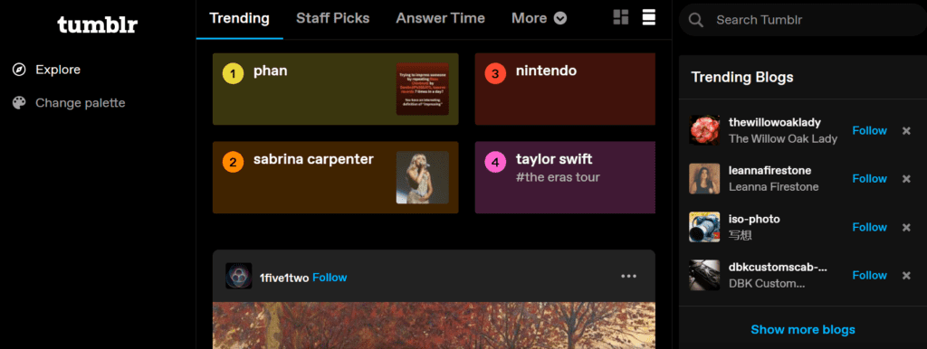Open thewillowoaklady blog name
This screenshot has height=349, width=927.
(x=775, y=122)
